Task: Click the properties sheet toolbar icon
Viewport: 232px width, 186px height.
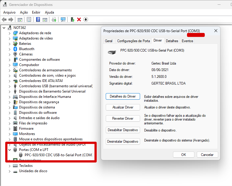Action: click(x=29, y=19)
